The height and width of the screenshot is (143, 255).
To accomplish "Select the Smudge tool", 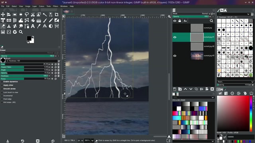I will click(x=21, y=26).
